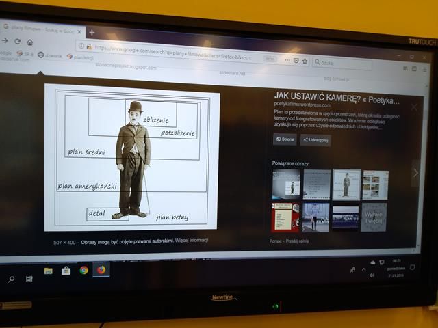
Task: Click the Strona button
Action: pos(285,139)
